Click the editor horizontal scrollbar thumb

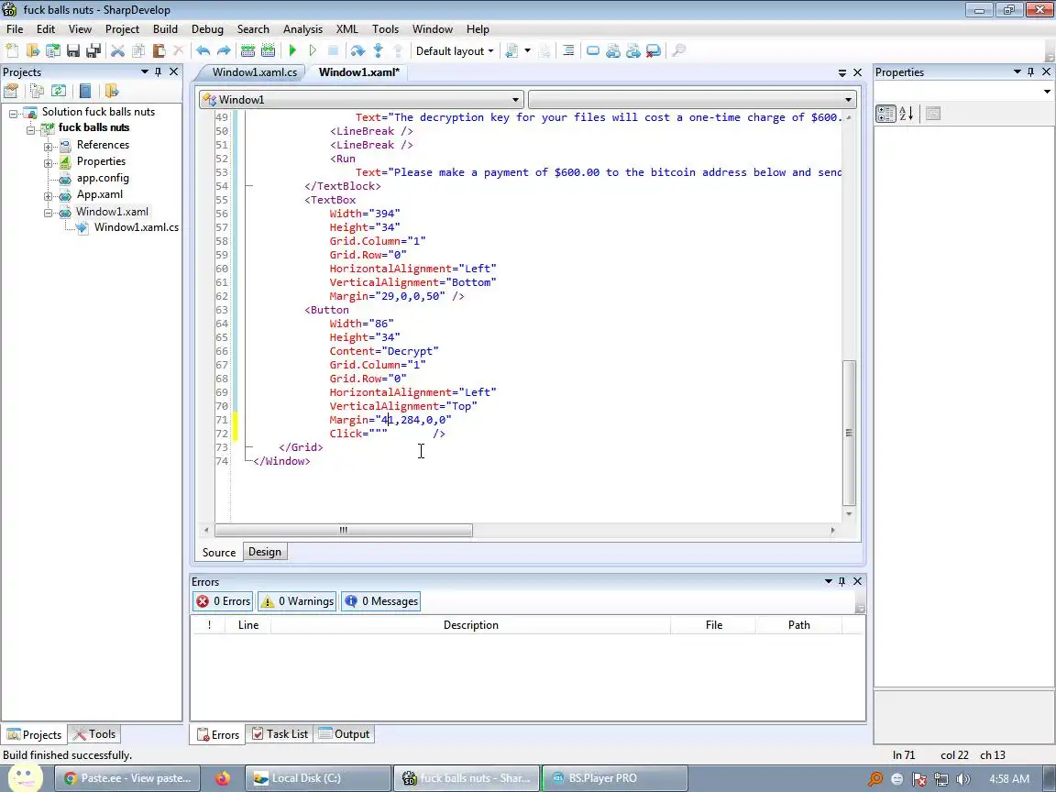(344, 530)
